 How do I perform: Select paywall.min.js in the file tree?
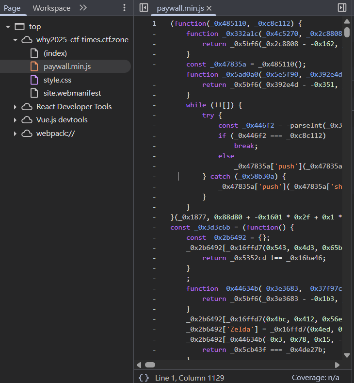coord(67,67)
